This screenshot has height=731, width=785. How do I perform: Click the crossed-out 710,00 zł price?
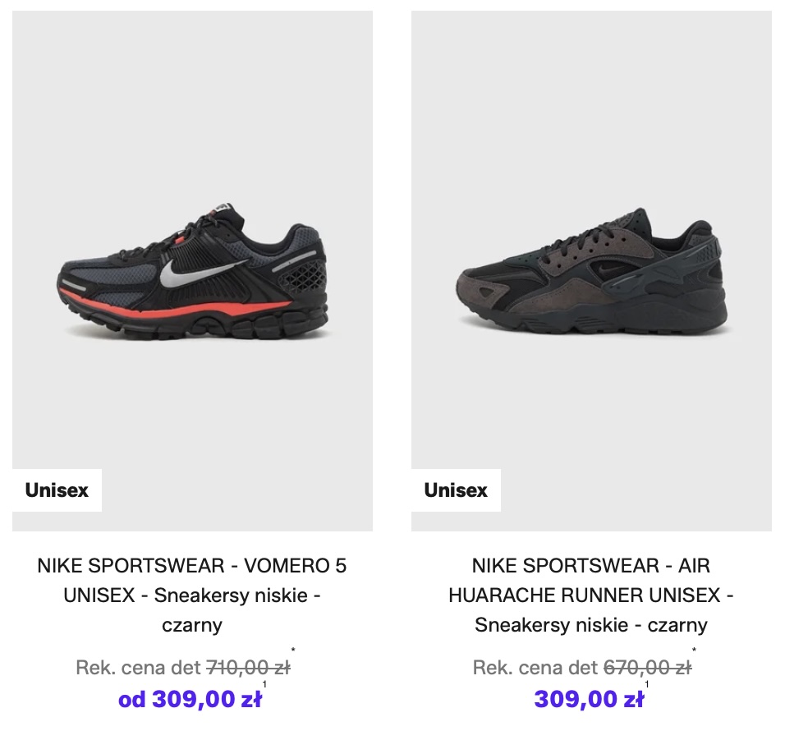pyautogui.click(x=248, y=668)
